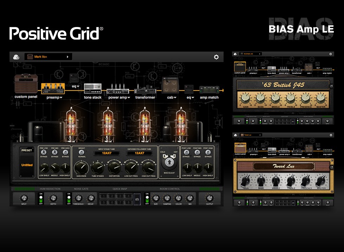Viewport: 344px width, 252px height.
Task: Flip the POST LOW bypass switch
Action: pos(186,152)
